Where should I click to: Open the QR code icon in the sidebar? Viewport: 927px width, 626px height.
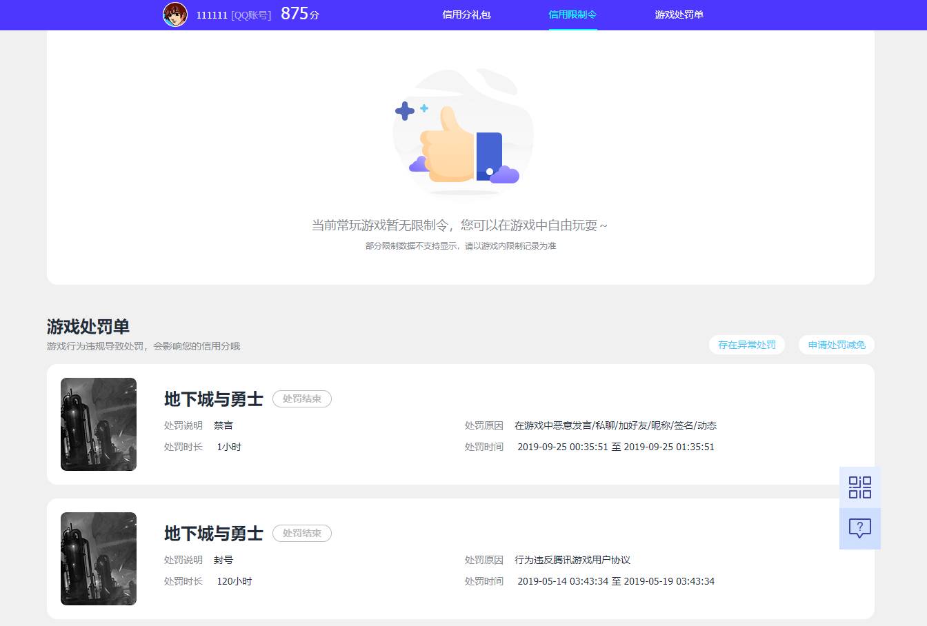click(859, 487)
